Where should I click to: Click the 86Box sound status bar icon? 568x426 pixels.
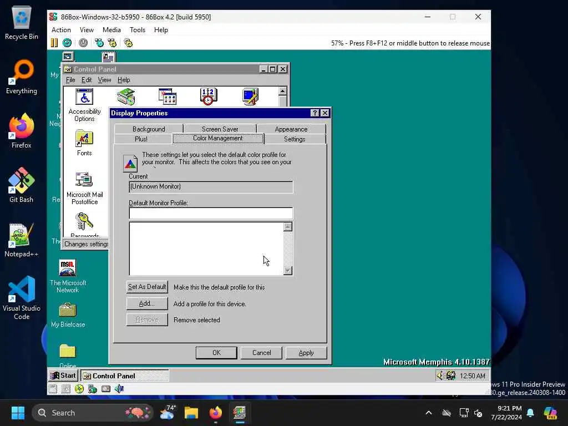pos(119,389)
